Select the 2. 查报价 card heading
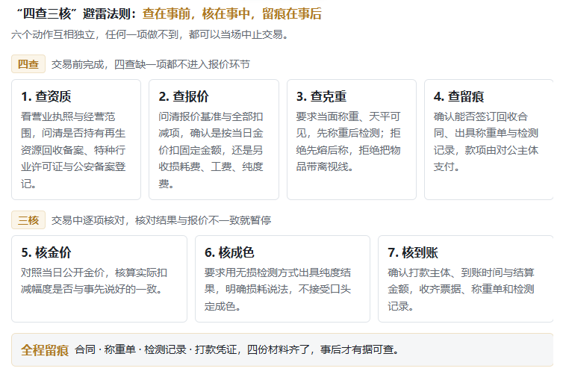Screen dimensions: 566x383 pyautogui.click(x=184, y=96)
